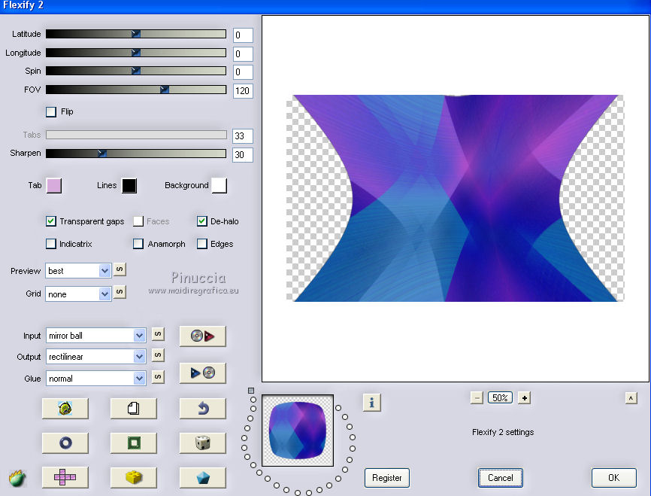
Task: Click Cancel to dismiss Flexify
Action: [x=501, y=478]
